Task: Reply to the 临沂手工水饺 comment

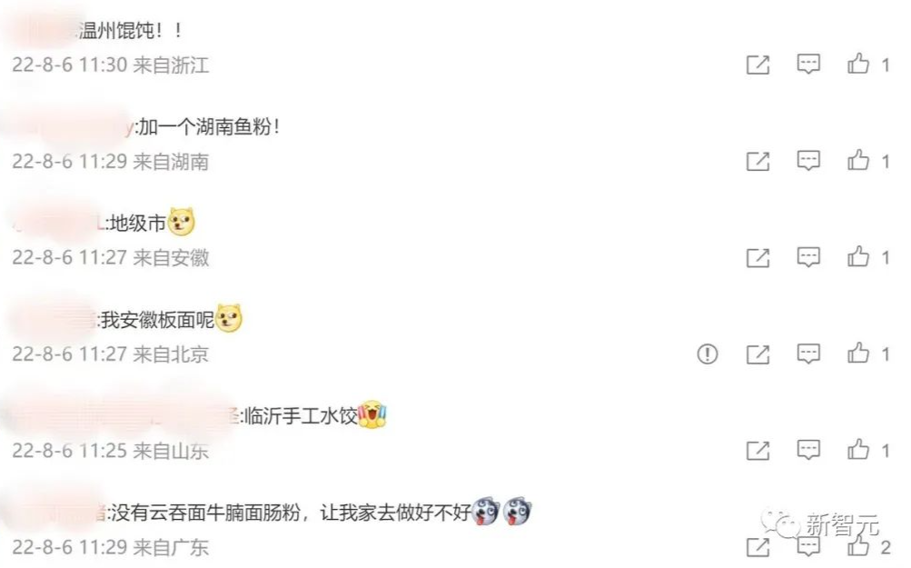Action: pyautogui.click(x=808, y=450)
